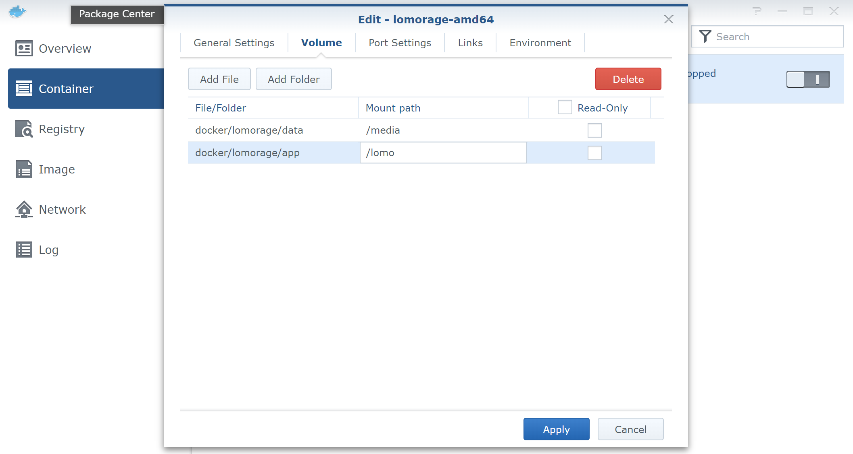Enable Read-Only for docker/lomorage/app

[x=594, y=153]
